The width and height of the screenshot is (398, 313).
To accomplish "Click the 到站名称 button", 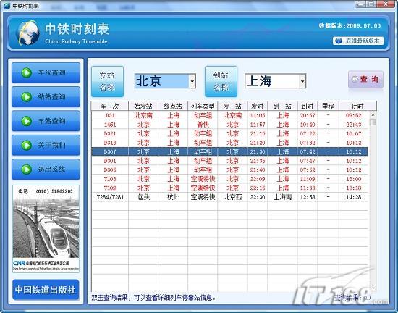I will point(221,82).
